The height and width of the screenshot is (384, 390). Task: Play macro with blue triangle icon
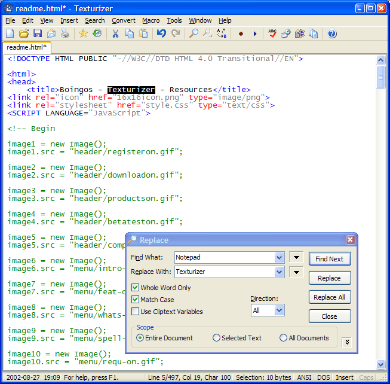tap(254, 33)
